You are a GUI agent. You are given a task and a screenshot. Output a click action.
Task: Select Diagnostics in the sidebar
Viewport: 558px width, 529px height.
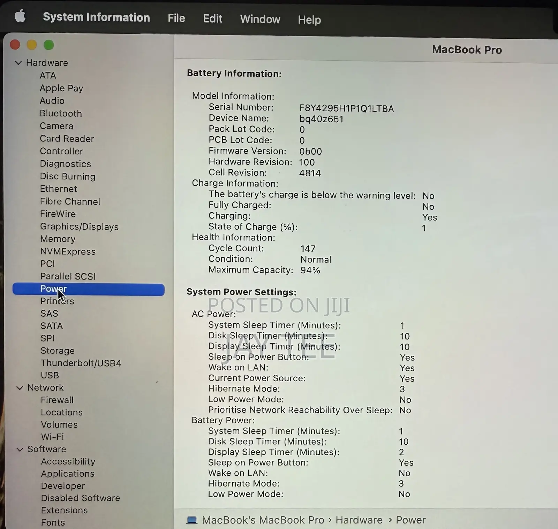coord(65,164)
